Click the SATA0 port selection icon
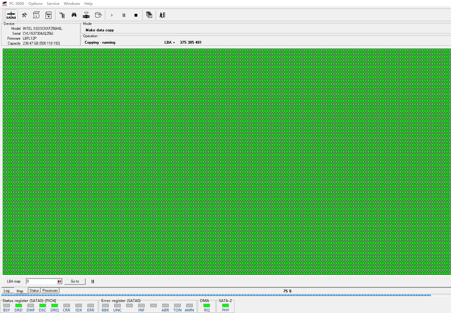The image size is (451, 313). click(x=11, y=15)
